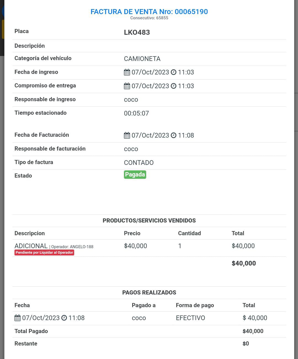This screenshot has height=359, width=298.
Task: Click the CAMIONETA vehicle category value
Action: [142, 59]
